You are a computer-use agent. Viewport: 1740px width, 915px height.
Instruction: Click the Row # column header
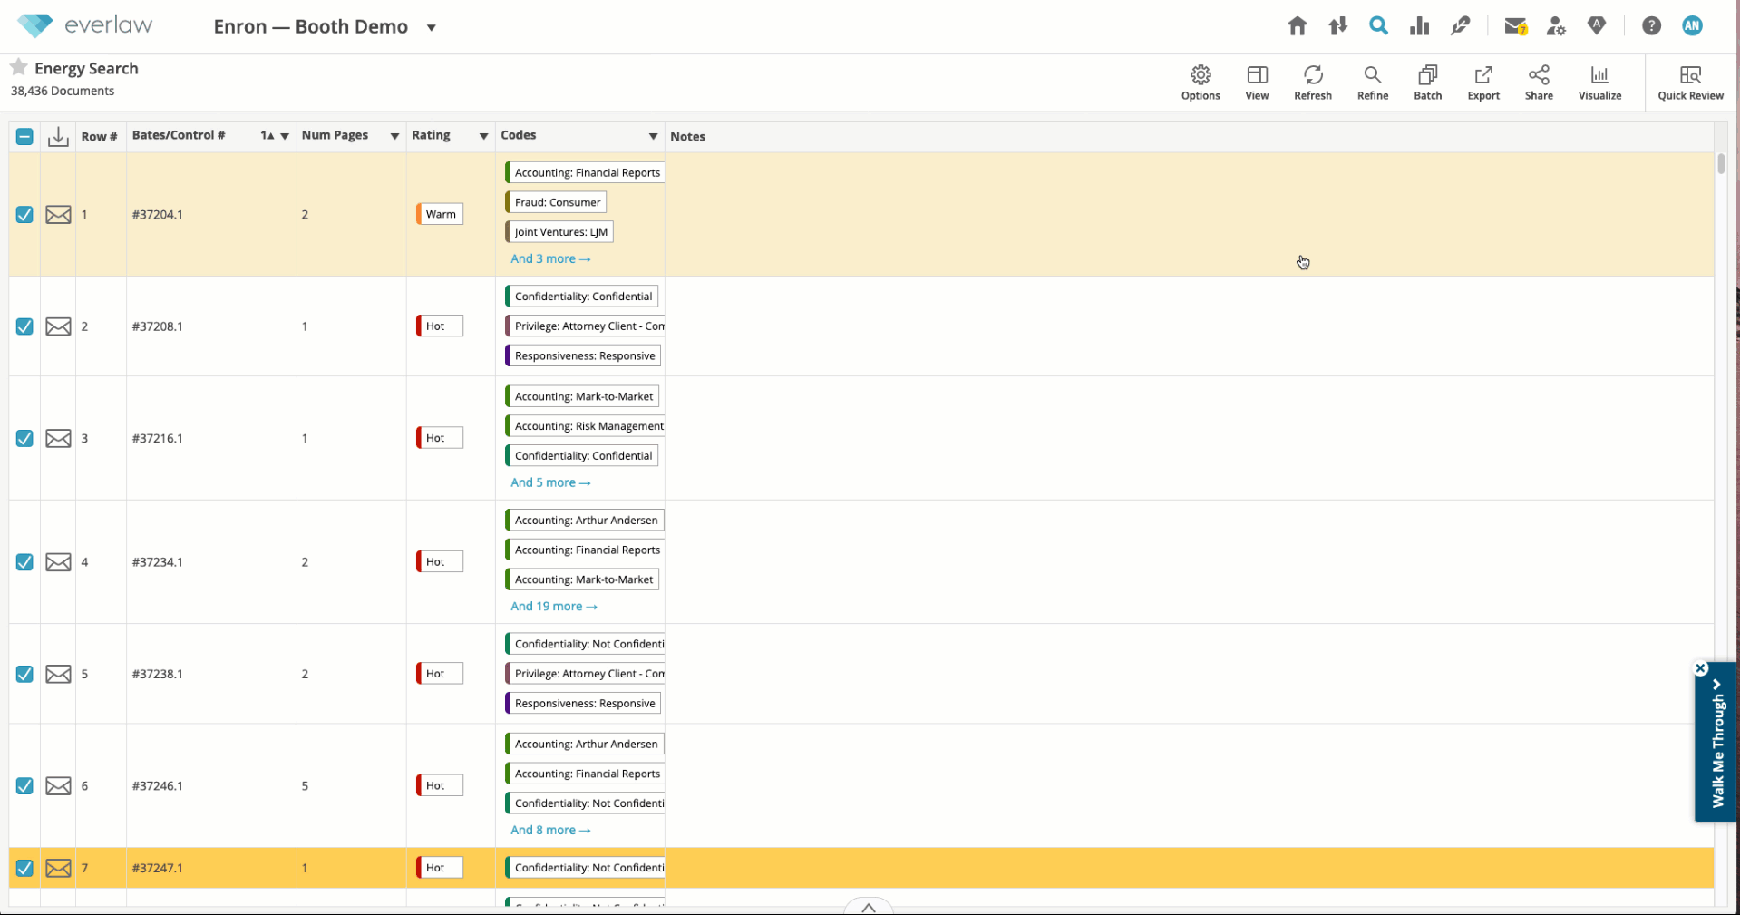pyautogui.click(x=99, y=137)
